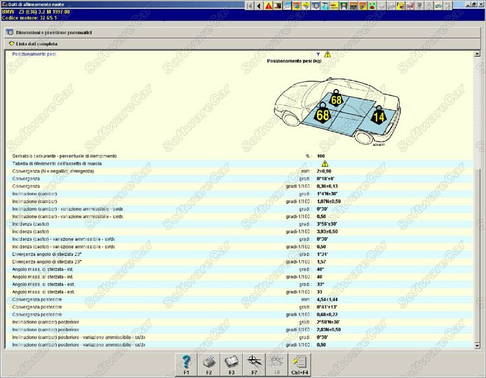Click the yellow smiley face toolbar icon
Viewport: 486px width, 378px height.
pos(401,5)
